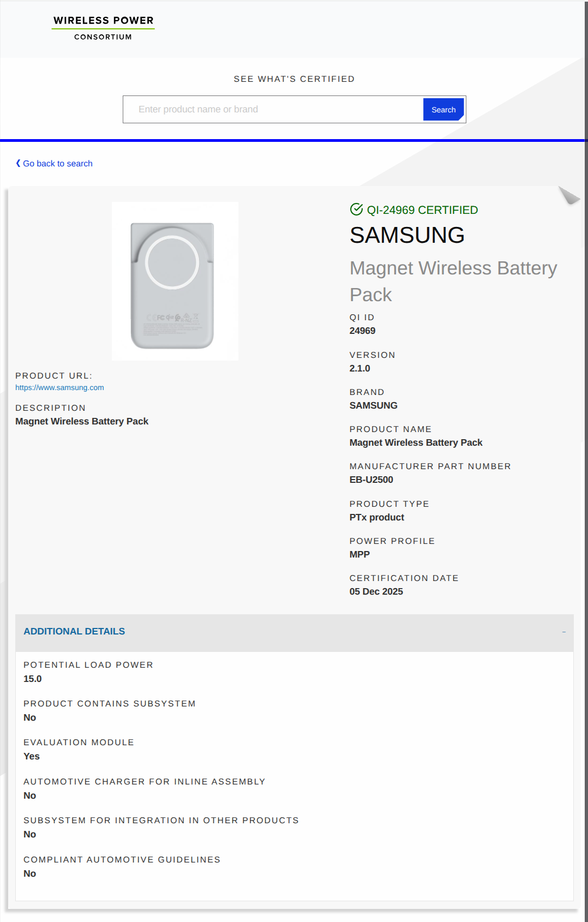Click the minus toggle next to Additional Details
Viewport: 588px width, 922px height.
coord(563,631)
